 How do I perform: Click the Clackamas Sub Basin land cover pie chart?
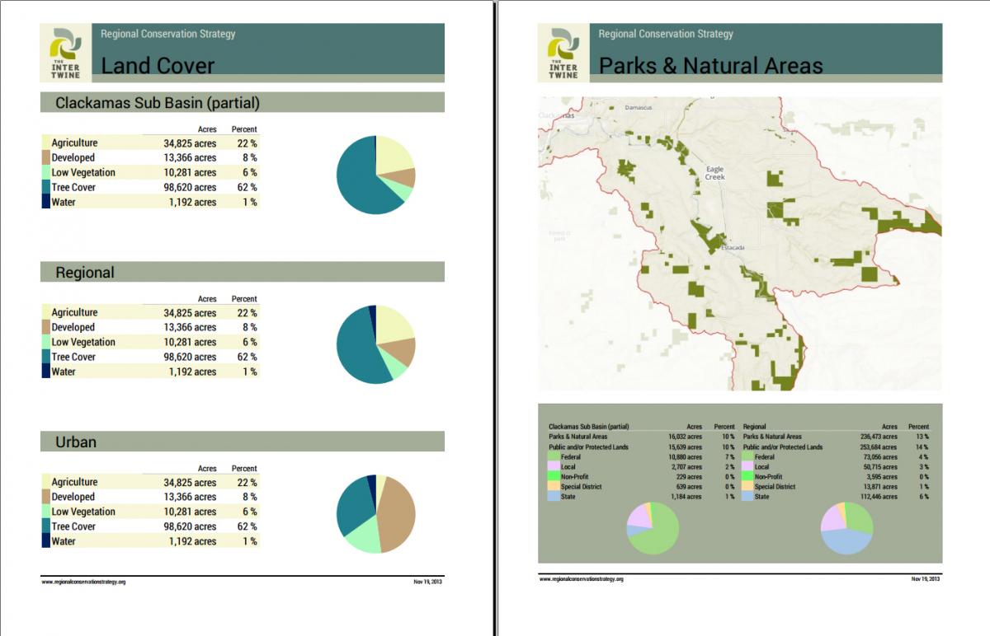point(375,175)
